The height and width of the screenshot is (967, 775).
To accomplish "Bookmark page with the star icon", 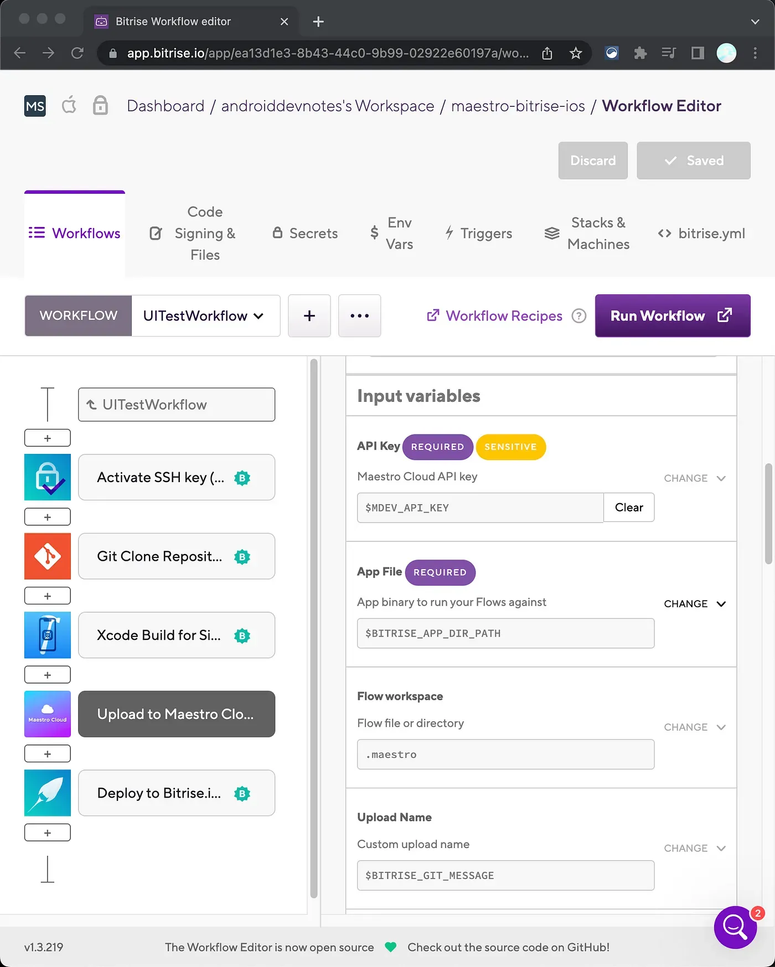I will [x=576, y=53].
